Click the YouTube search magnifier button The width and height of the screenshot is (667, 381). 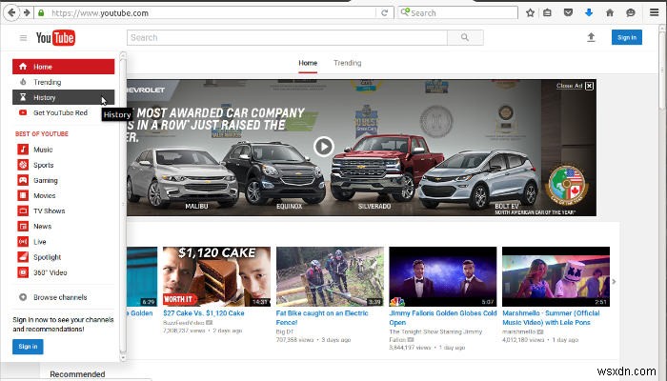tap(465, 37)
